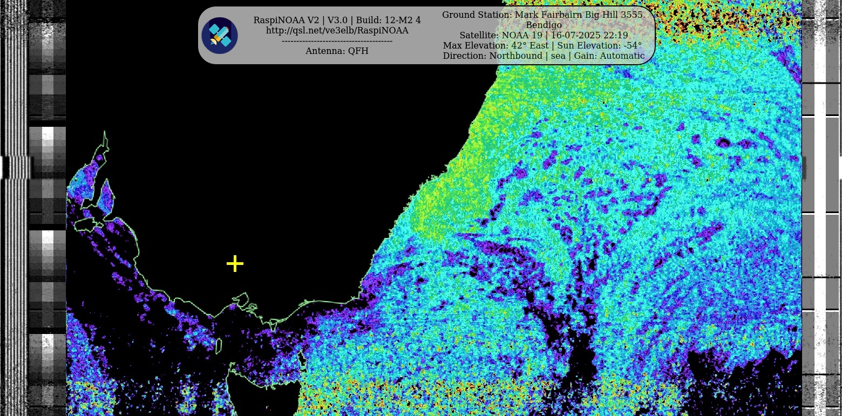Click the small green-outlined island below the coast
The height and width of the screenshot is (416, 842).
point(219,346)
